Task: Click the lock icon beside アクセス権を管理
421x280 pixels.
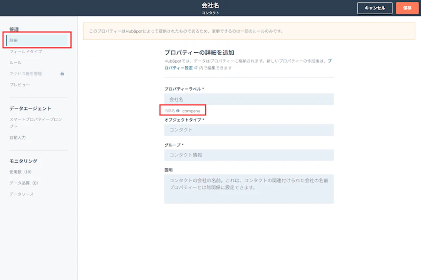Action: 62,74
